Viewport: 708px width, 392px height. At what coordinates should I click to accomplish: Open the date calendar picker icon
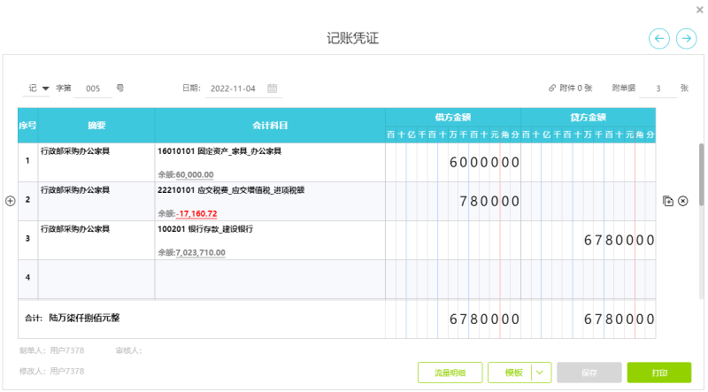(273, 88)
